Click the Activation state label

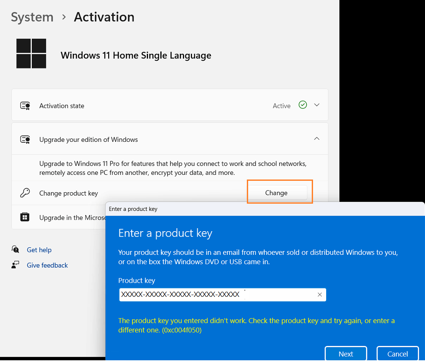[x=62, y=106]
